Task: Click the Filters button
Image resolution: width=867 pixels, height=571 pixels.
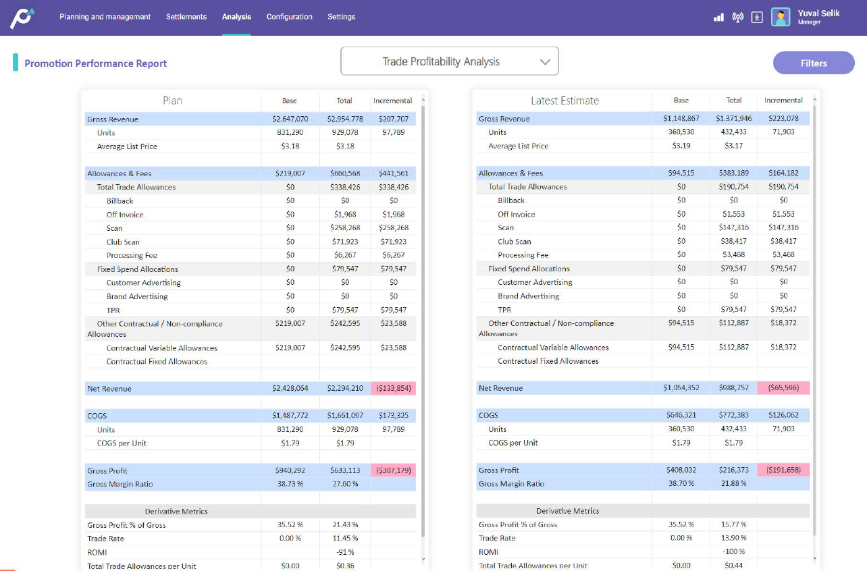Action: 814,63
